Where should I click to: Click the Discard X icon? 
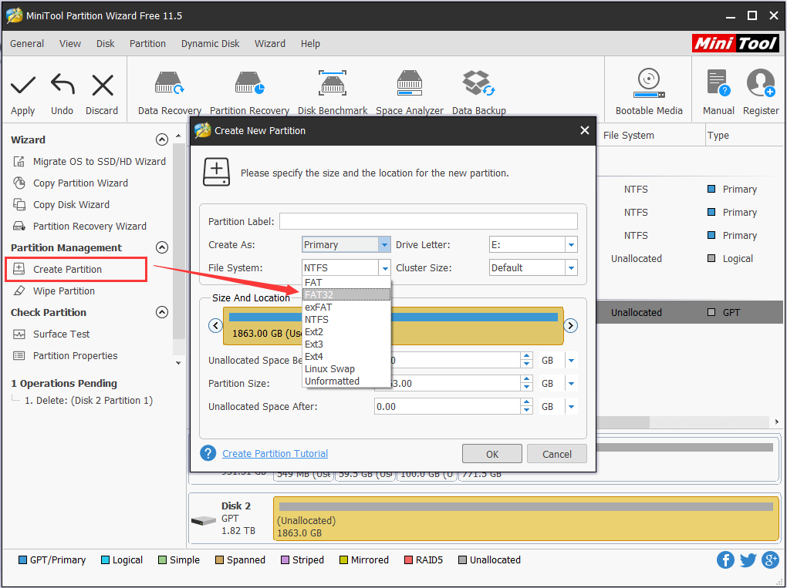[103, 85]
